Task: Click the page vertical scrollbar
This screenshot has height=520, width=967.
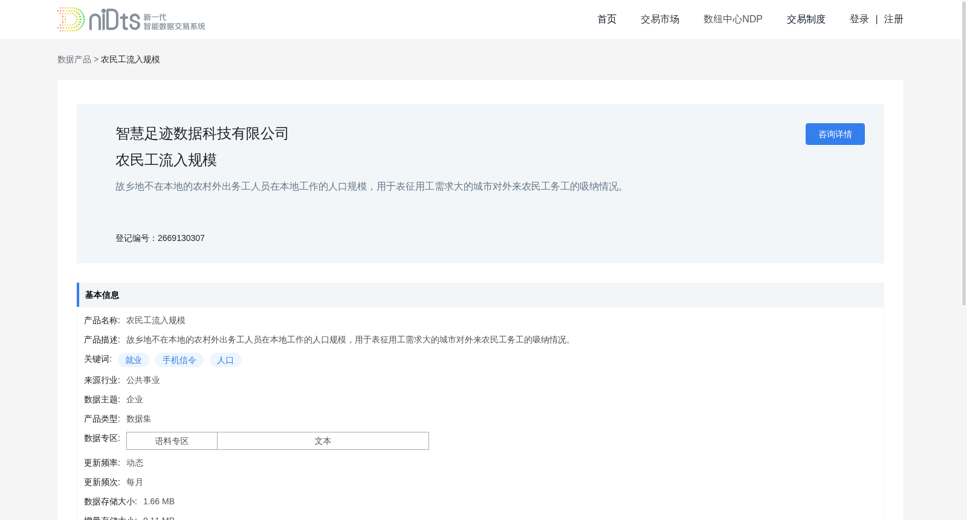Action: 964,153
